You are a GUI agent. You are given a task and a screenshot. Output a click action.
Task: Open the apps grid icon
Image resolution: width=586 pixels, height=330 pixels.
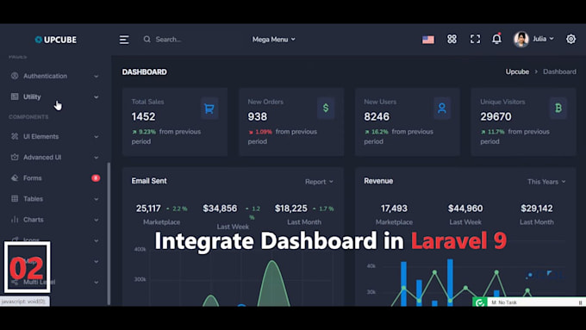[x=452, y=39]
